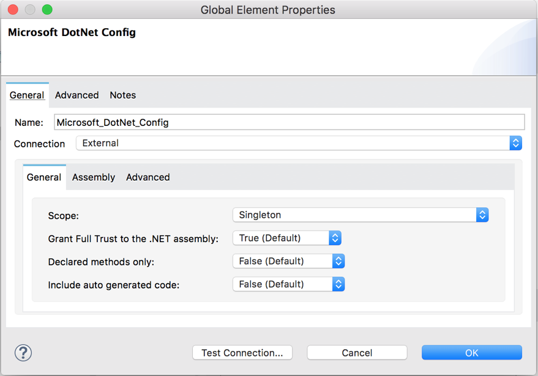Click Cancel to dismiss the dialog
This screenshot has width=538, height=376.
356,352
